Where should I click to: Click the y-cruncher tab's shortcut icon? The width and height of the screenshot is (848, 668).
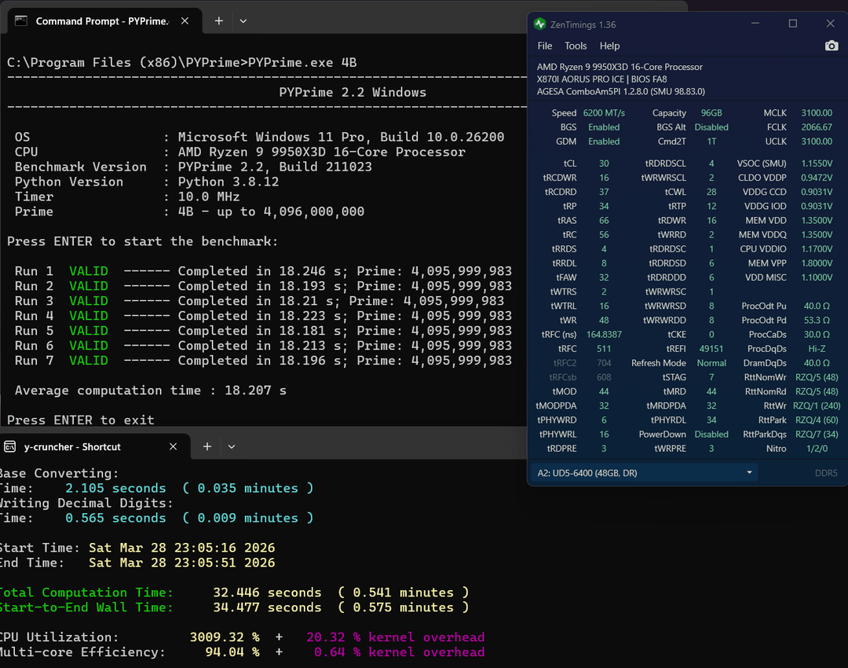point(10,446)
